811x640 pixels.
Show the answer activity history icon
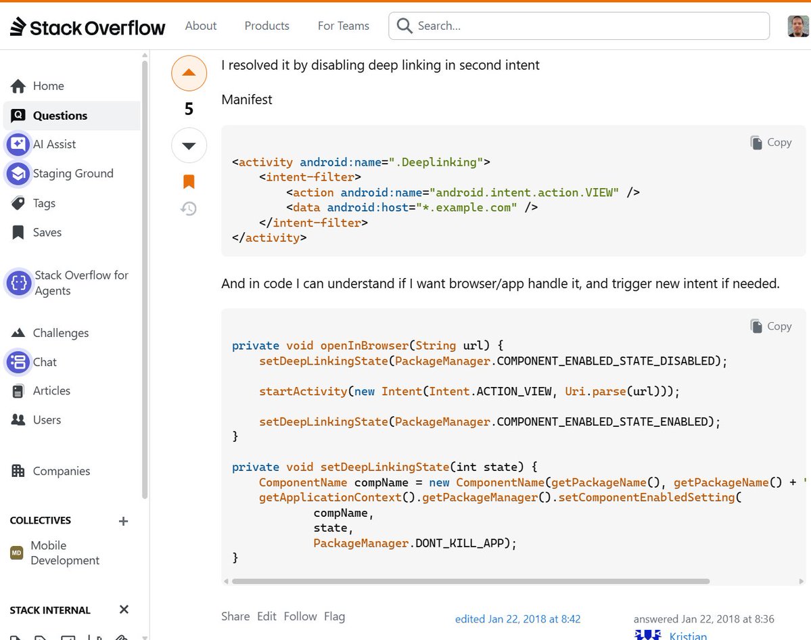(189, 208)
